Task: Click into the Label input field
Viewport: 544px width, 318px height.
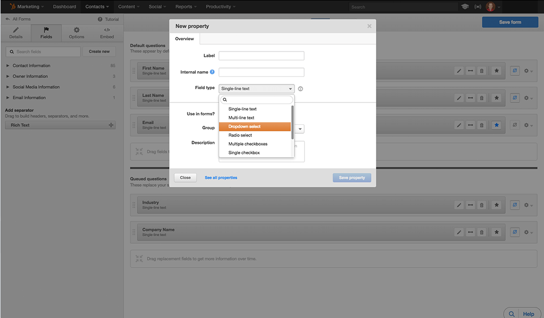Action: pos(261,56)
